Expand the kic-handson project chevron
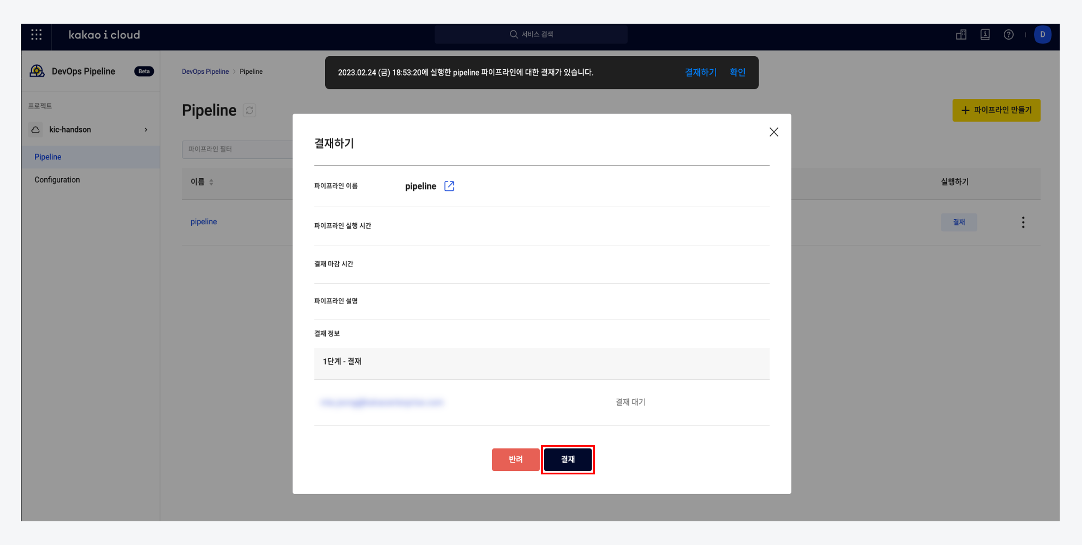This screenshot has width=1082, height=545. [146, 130]
